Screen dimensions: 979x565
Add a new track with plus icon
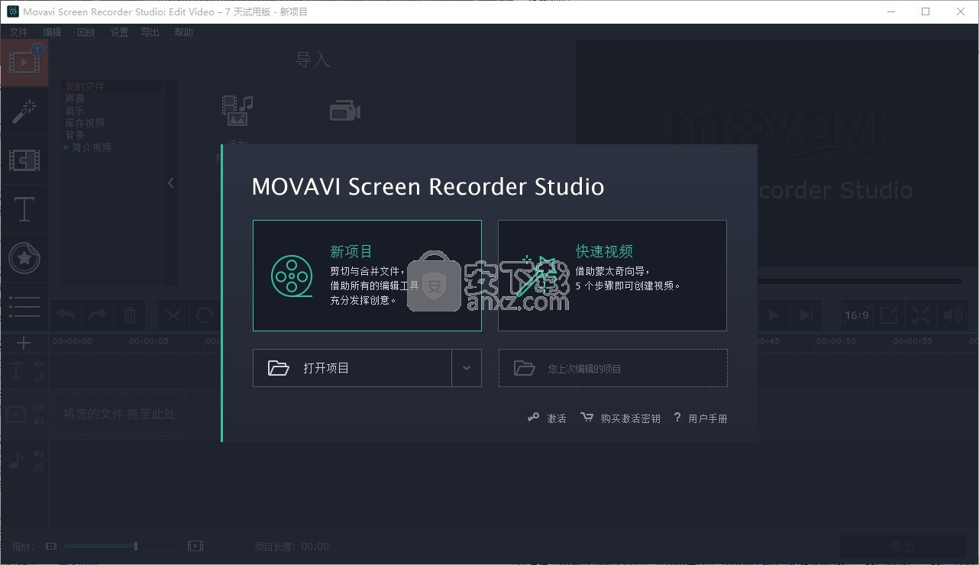coord(24,343)
